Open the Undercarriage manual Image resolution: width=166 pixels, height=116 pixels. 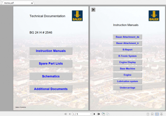[128, 88]
